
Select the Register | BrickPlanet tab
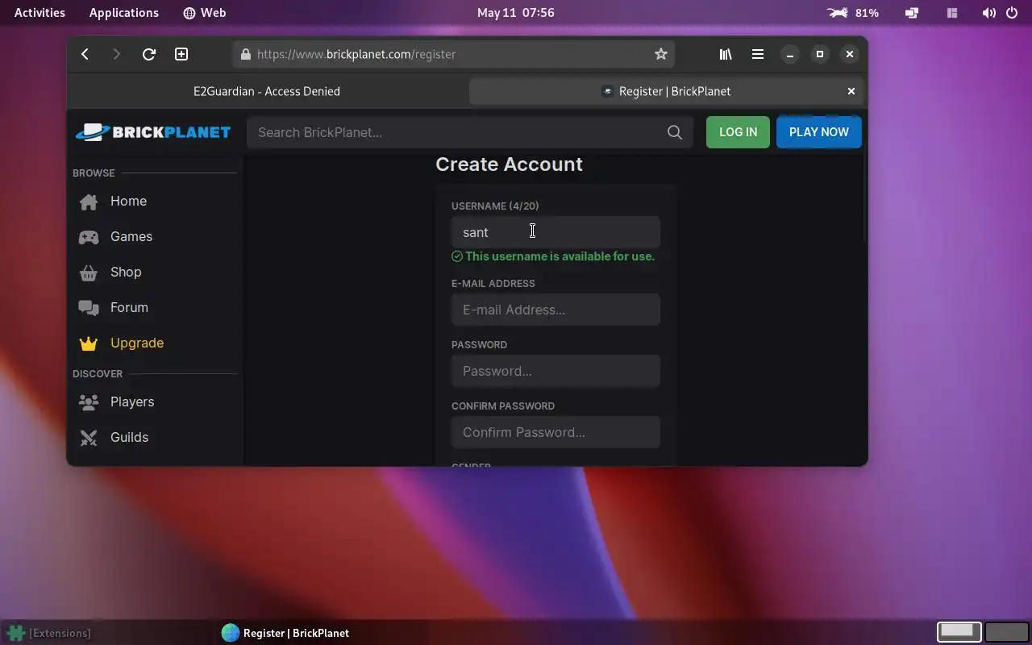[666, 91]
